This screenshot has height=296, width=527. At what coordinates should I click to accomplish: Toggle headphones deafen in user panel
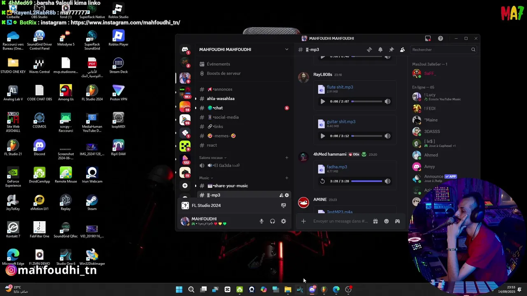click(x=273, y=221)
